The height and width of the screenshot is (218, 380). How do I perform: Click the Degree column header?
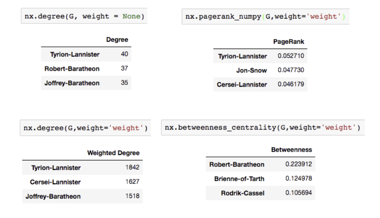[x=117, y=40]
